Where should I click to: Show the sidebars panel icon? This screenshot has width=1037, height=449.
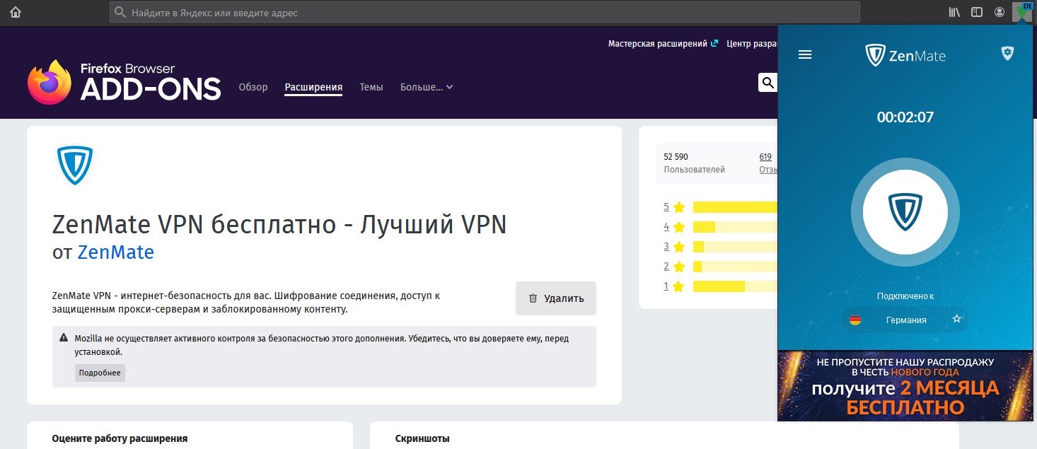tap(977, 12)
